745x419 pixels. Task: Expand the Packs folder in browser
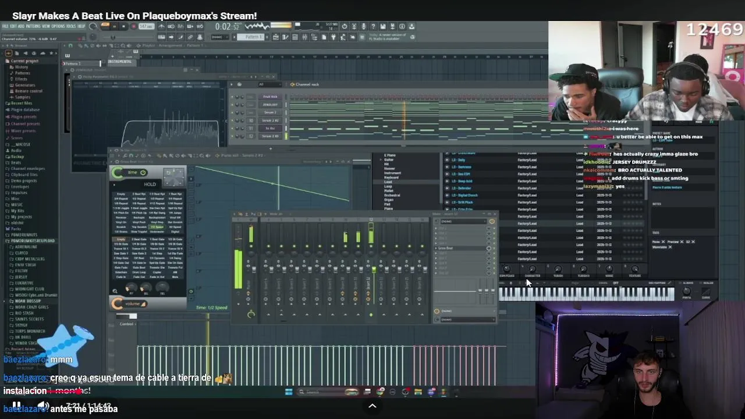16,229
